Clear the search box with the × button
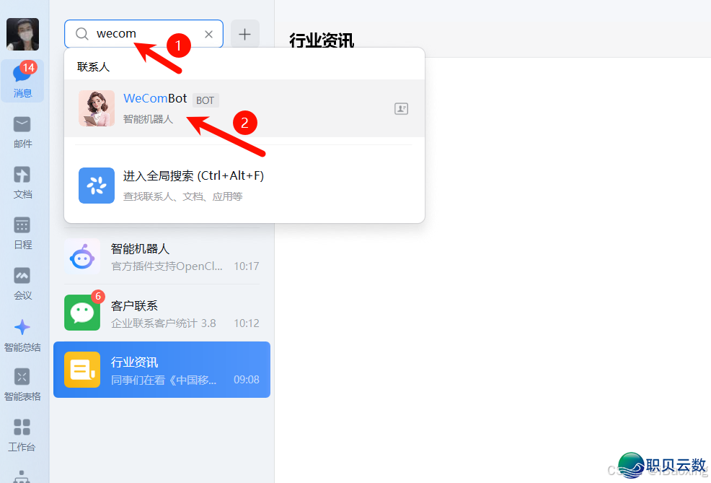The width and height of the screenshot is (711, 483). pyautogui.click(x=208, y=33)
